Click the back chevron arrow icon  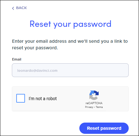point(13,8)
